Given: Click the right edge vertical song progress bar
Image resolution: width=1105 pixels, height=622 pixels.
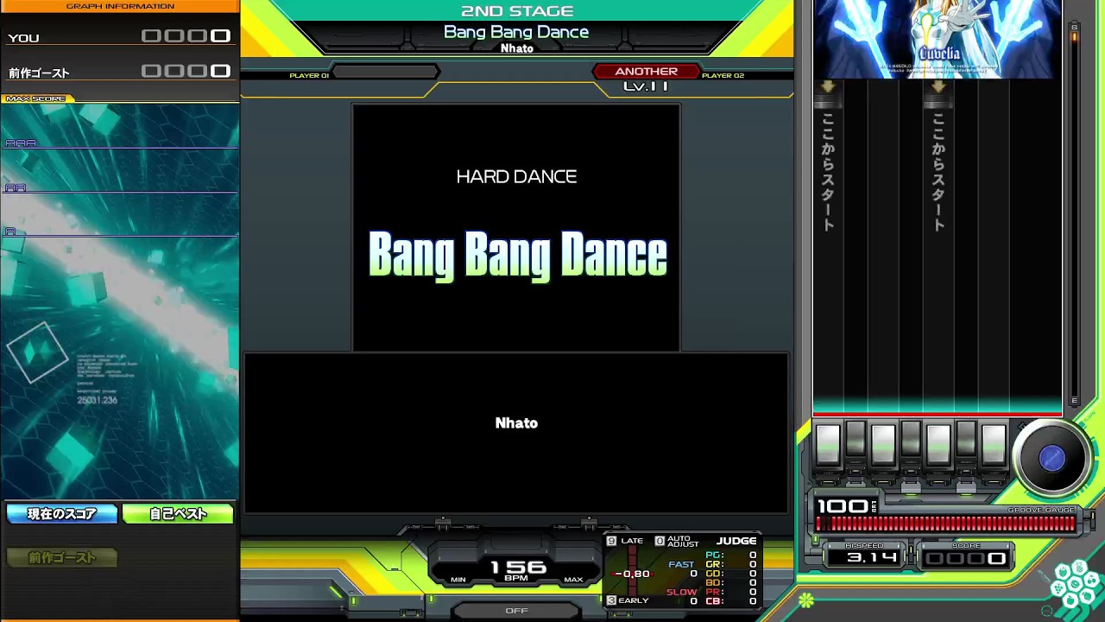Looking at the screenshot, I should point(1075,213).
